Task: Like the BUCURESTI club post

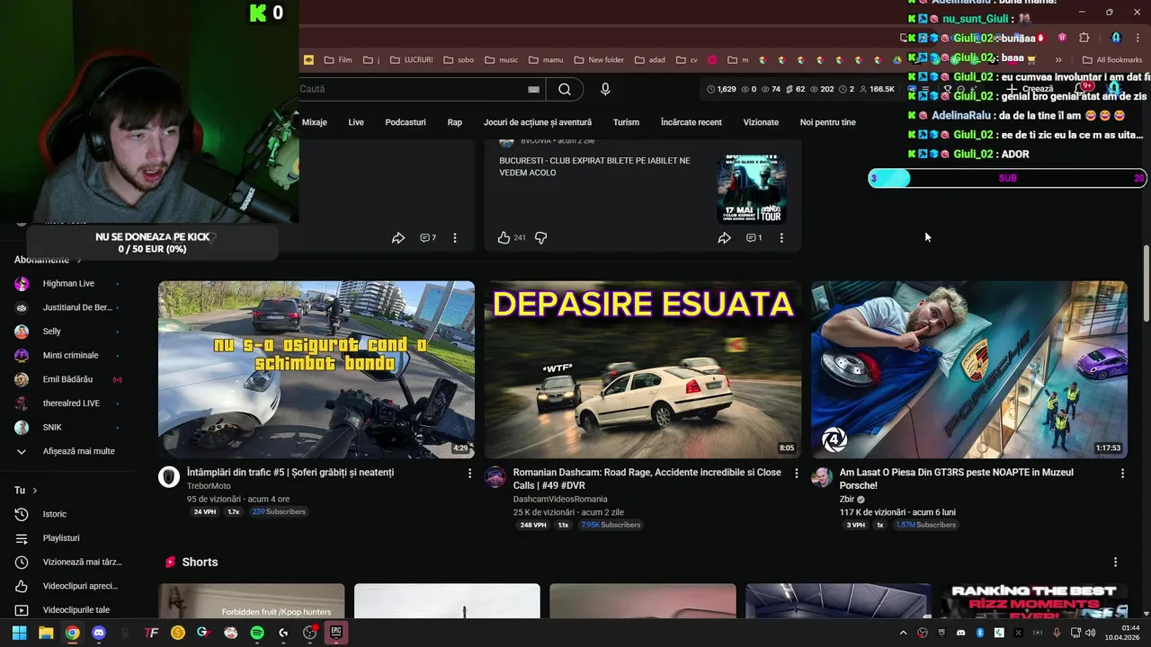Action: click(504, 238)
